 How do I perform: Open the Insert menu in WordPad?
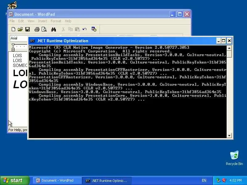pos(43,21)
